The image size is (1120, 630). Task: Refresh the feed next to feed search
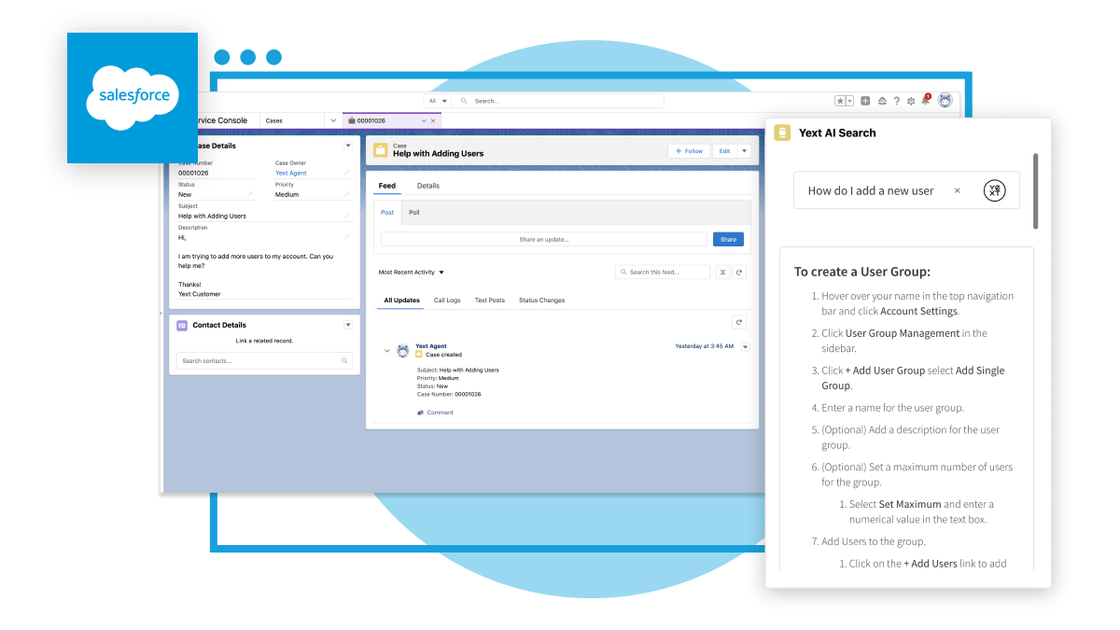[739, 273]
